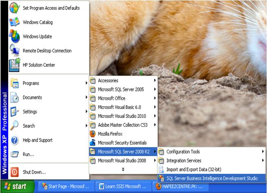The height and width of the screenshot is (193, 267).
Task: Click the Microsoft Visual Studio 2008 folder icon
Action: click(93, 161)
